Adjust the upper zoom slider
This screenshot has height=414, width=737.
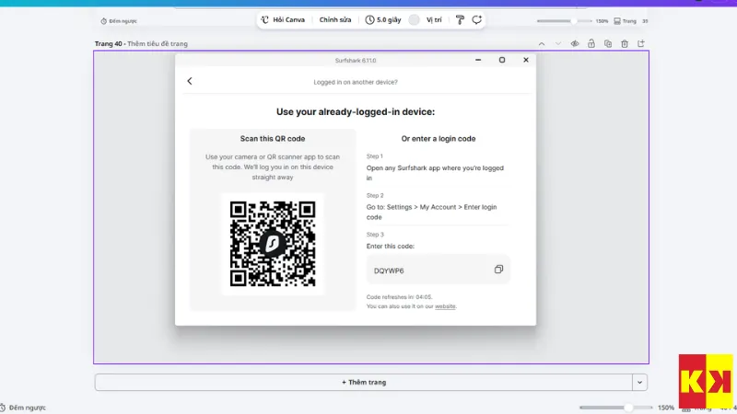(x=564, y=21)
